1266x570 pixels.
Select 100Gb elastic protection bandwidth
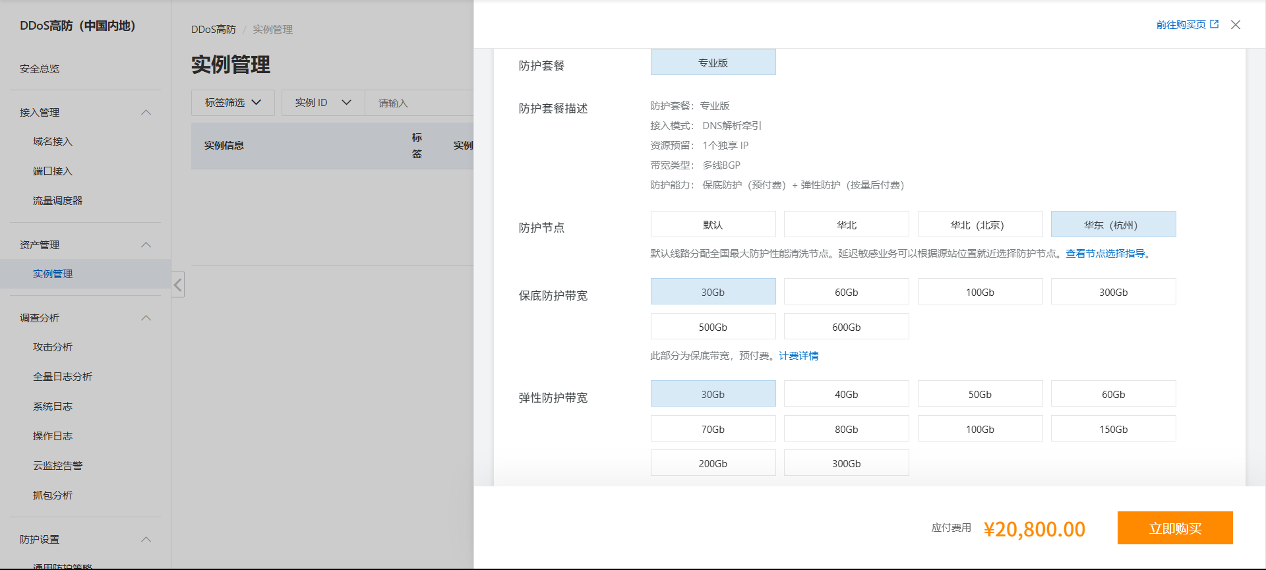point(980,429)
